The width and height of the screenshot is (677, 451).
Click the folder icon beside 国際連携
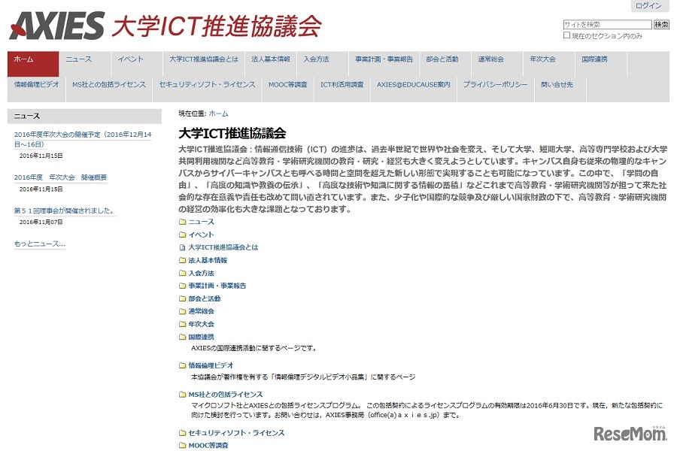[x=183, y=337]
